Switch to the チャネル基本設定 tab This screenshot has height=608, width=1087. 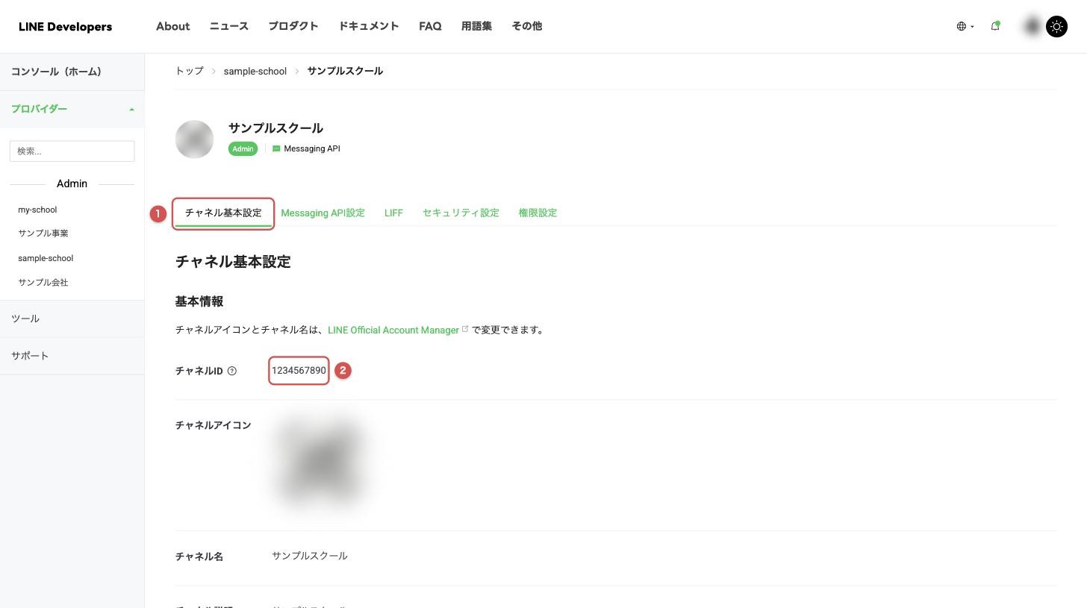[x=223, y=213]
